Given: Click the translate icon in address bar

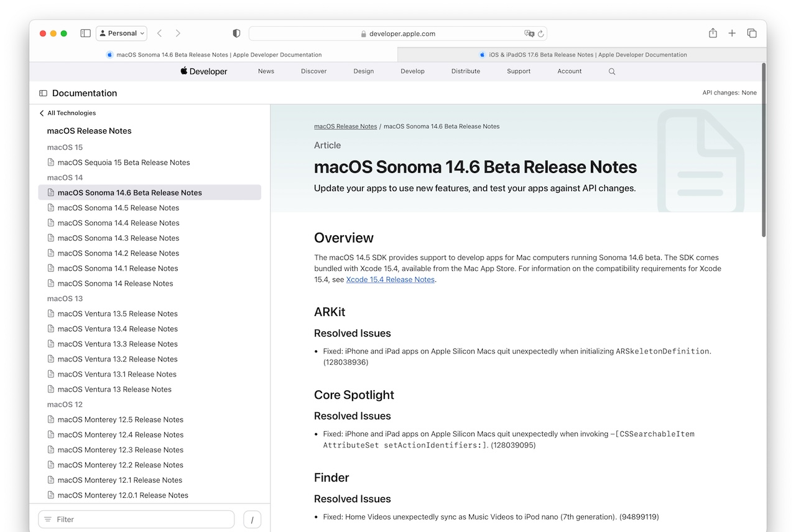Looking at the screenshot, I should tap(529, 34).
